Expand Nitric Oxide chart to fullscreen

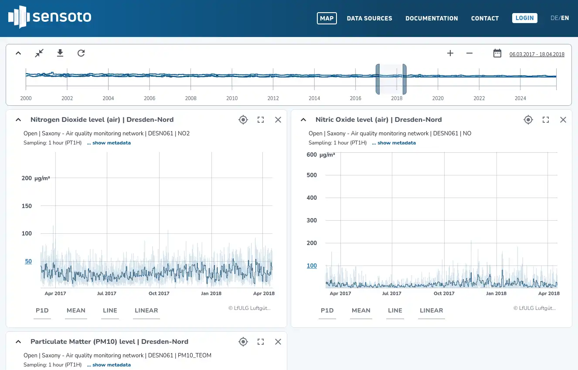546,120
